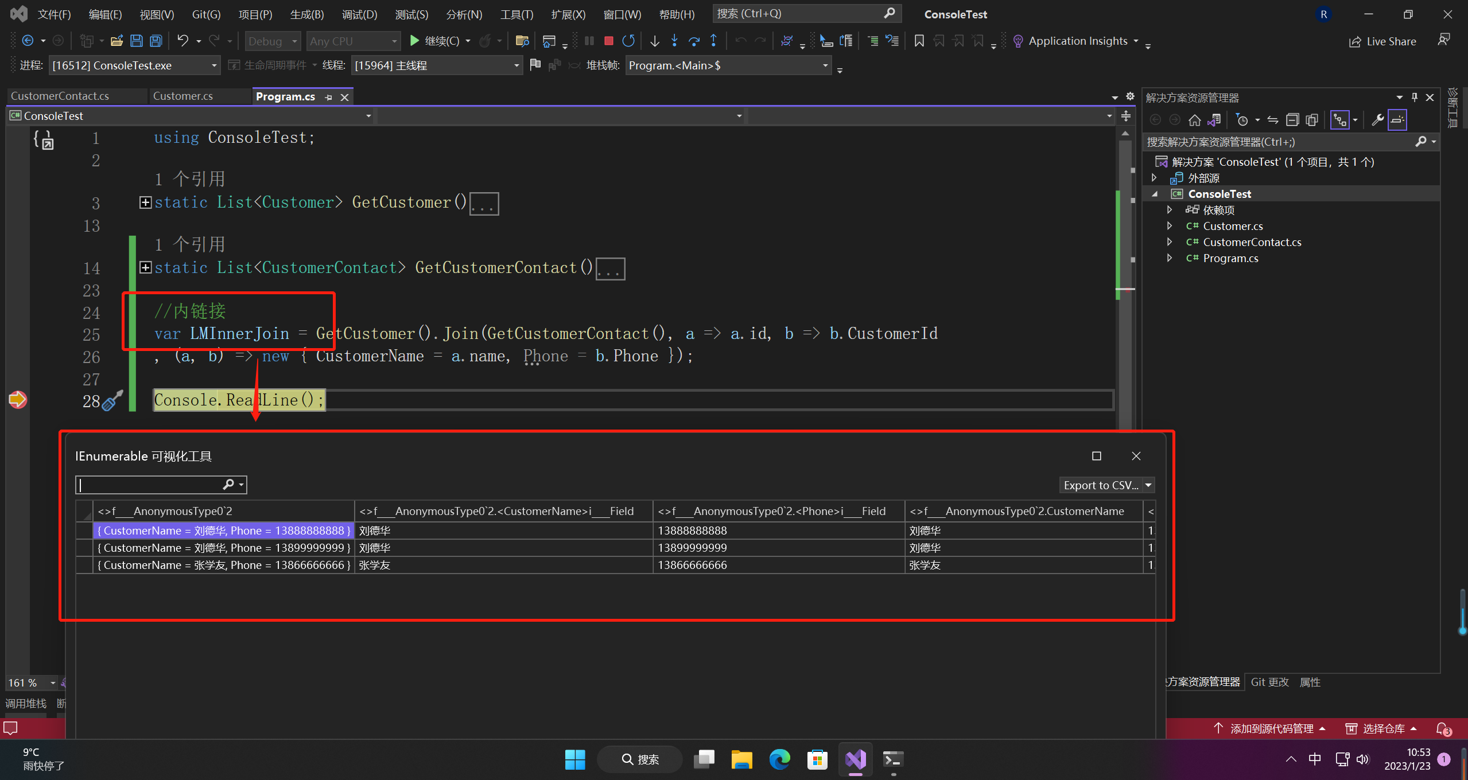Click the red Stop Debugging icon

609,41
